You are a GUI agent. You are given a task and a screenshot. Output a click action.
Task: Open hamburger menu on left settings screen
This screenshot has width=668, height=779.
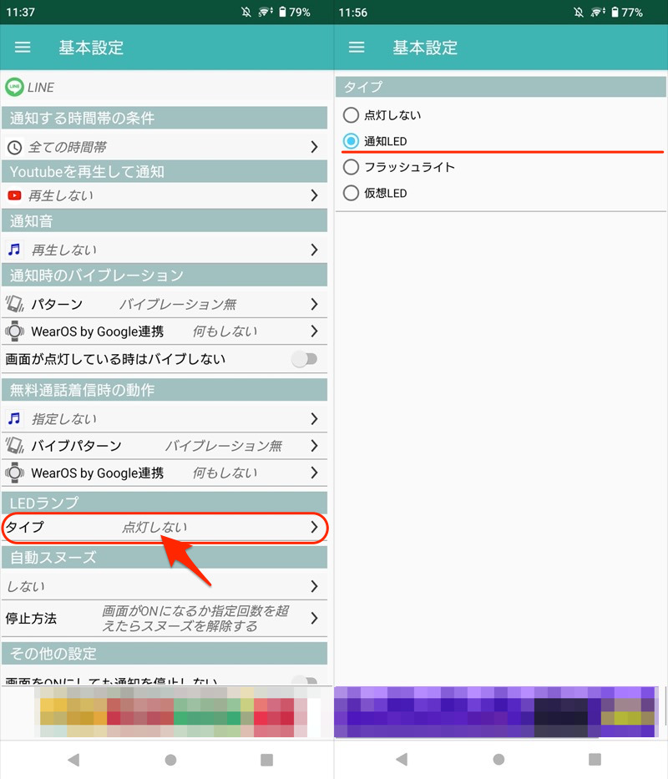click(x=23, y=48)
